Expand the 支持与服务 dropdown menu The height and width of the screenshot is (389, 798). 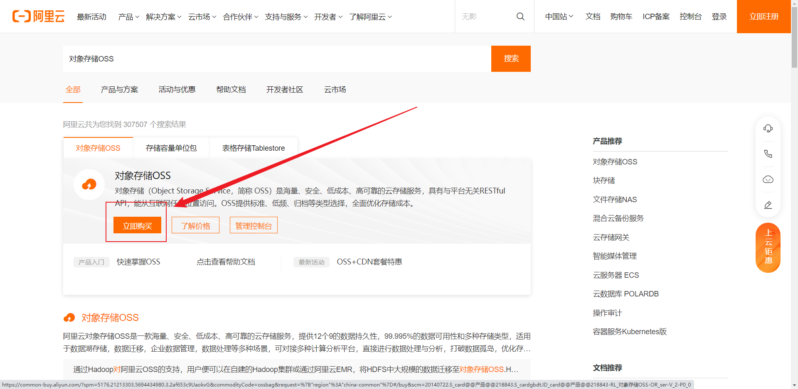pyautogui.click(x=286, y=17)
